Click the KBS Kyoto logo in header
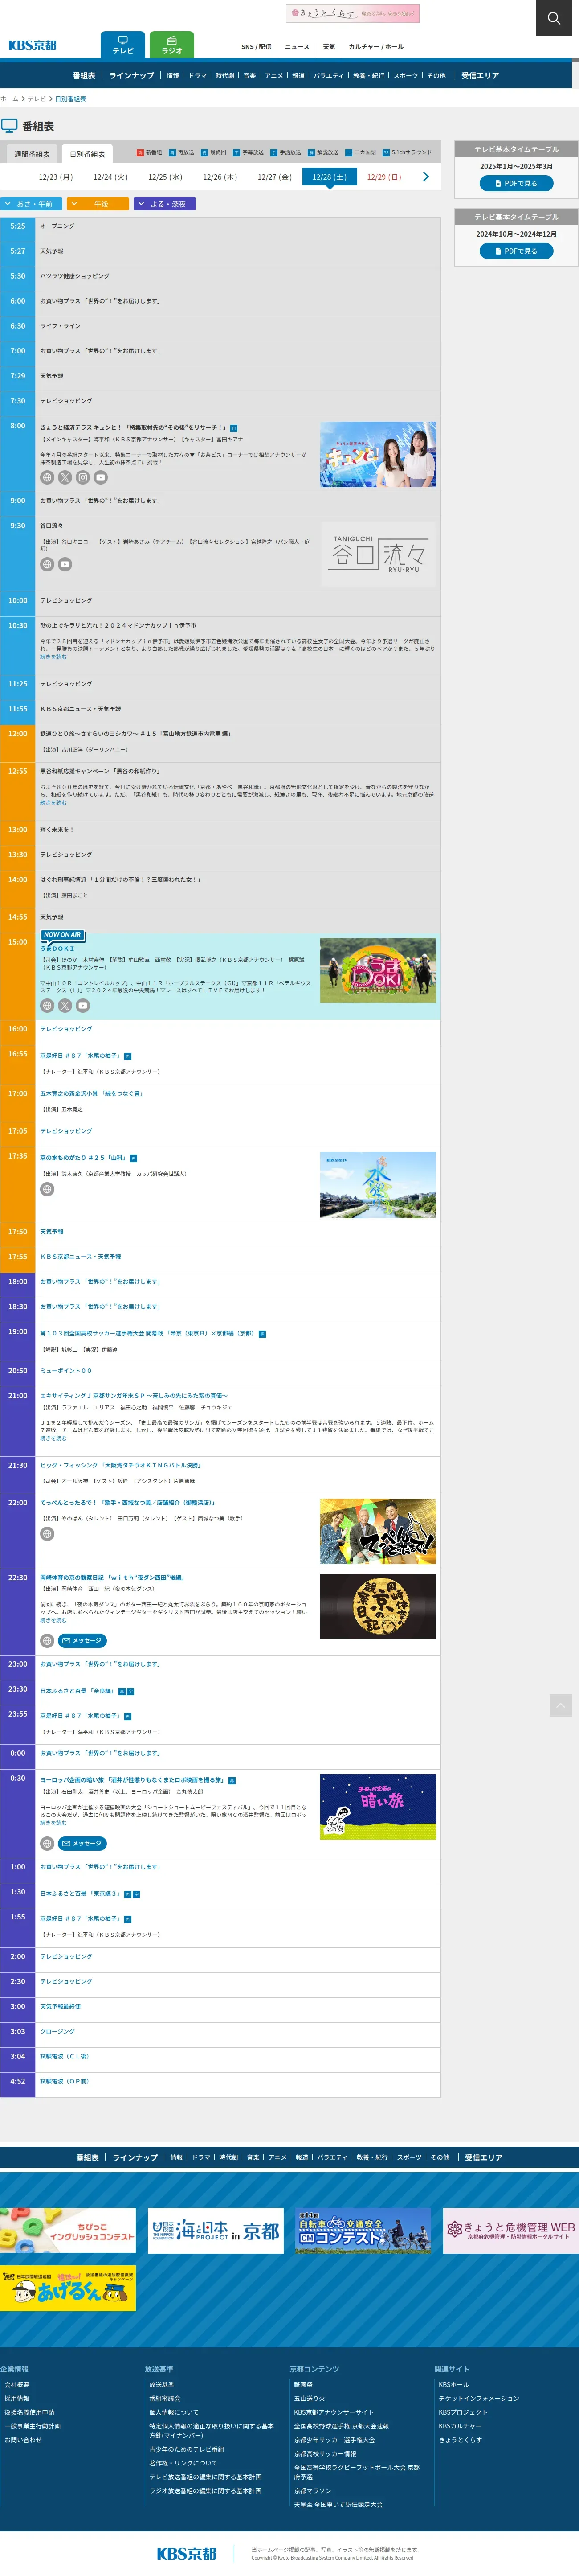 click(33, 45)
